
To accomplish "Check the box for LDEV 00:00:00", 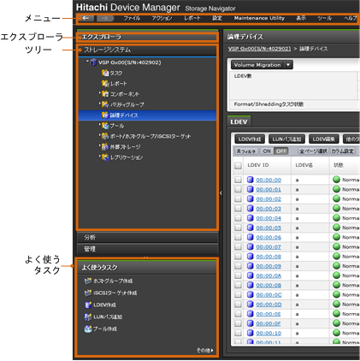I will (238, 180).
